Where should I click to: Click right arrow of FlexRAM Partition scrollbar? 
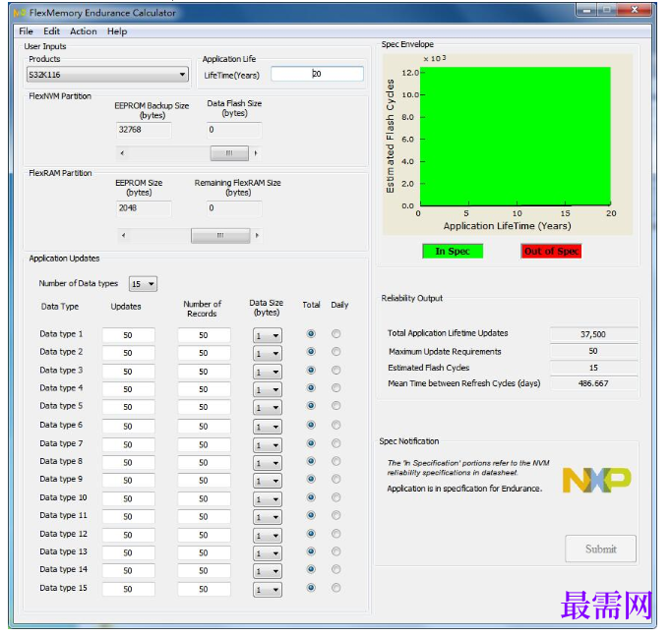click(x=257, y=235)
